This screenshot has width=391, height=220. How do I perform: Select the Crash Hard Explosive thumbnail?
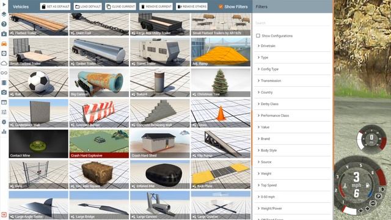tap(99, 144)
